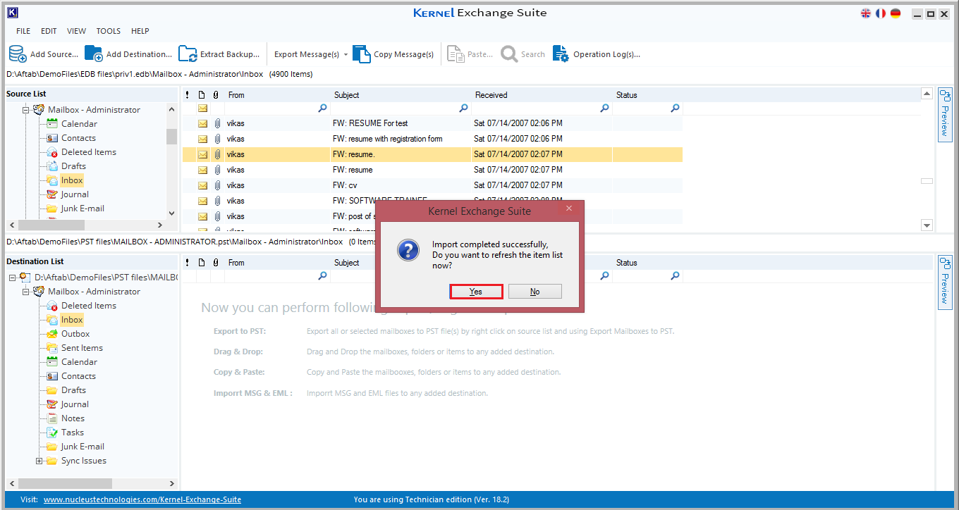
Task: Click the Source List vertical scrollbar down arrow
Action: coord(171,213)
